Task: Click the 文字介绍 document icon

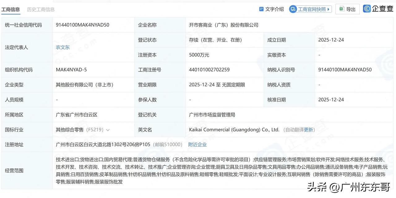Action: coord(261,9)
